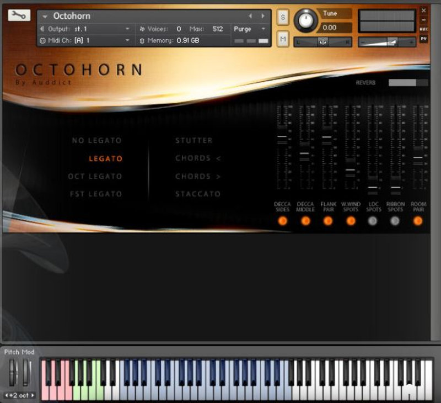Solo the instrument with S button
The image size is (441, 403).
(x=283, y=18)
